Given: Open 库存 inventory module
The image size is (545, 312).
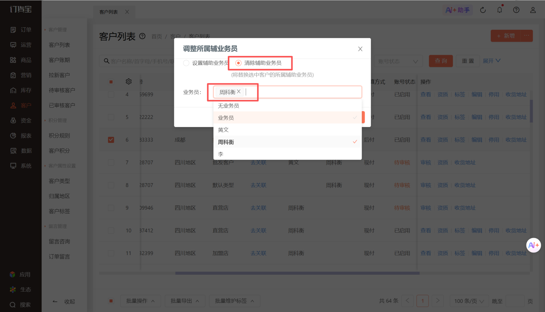Looking at the screenshot, I should pos(21,90).
